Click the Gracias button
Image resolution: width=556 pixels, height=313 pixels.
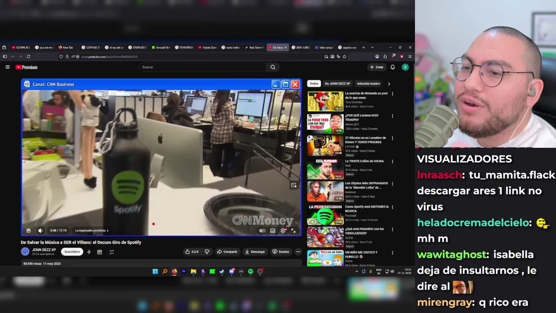point(281,252)
